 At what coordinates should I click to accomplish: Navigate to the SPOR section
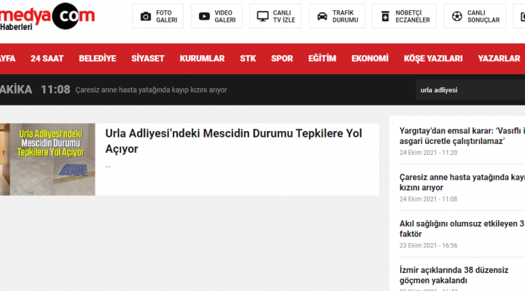(x=281, y=58)
